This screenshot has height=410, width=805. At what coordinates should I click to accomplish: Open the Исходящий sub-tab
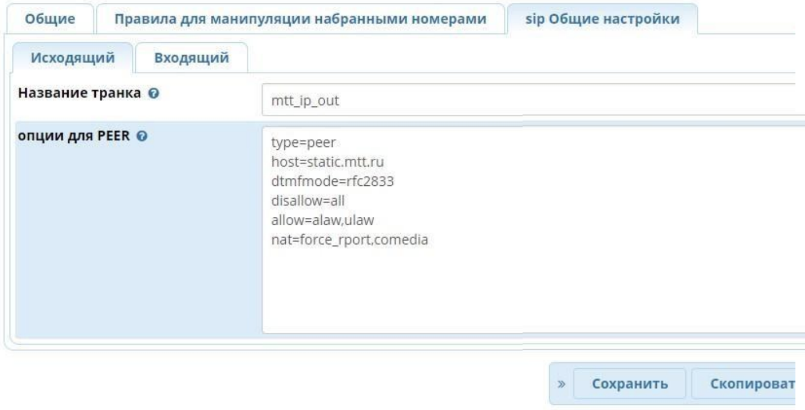pyautogui.click(x=73, y=57)
